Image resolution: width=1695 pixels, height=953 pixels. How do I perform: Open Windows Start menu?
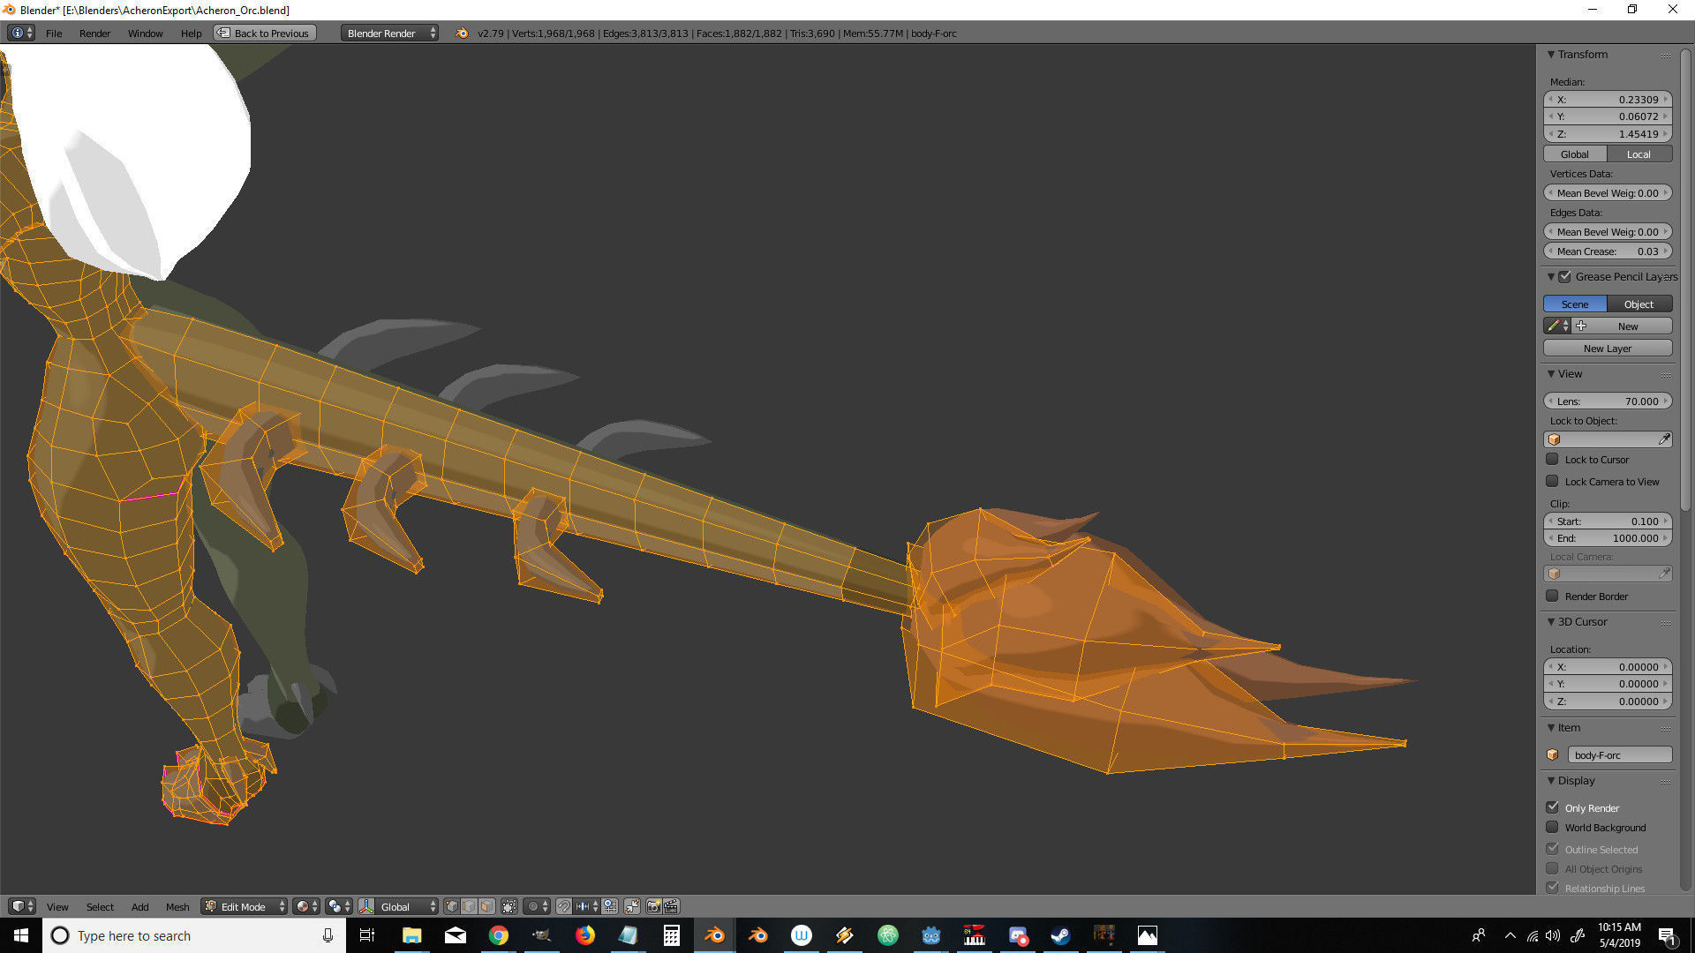(x=21, y=935)
